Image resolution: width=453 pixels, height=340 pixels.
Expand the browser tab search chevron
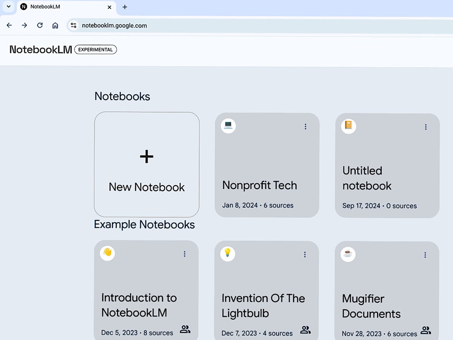click(8, 6)
